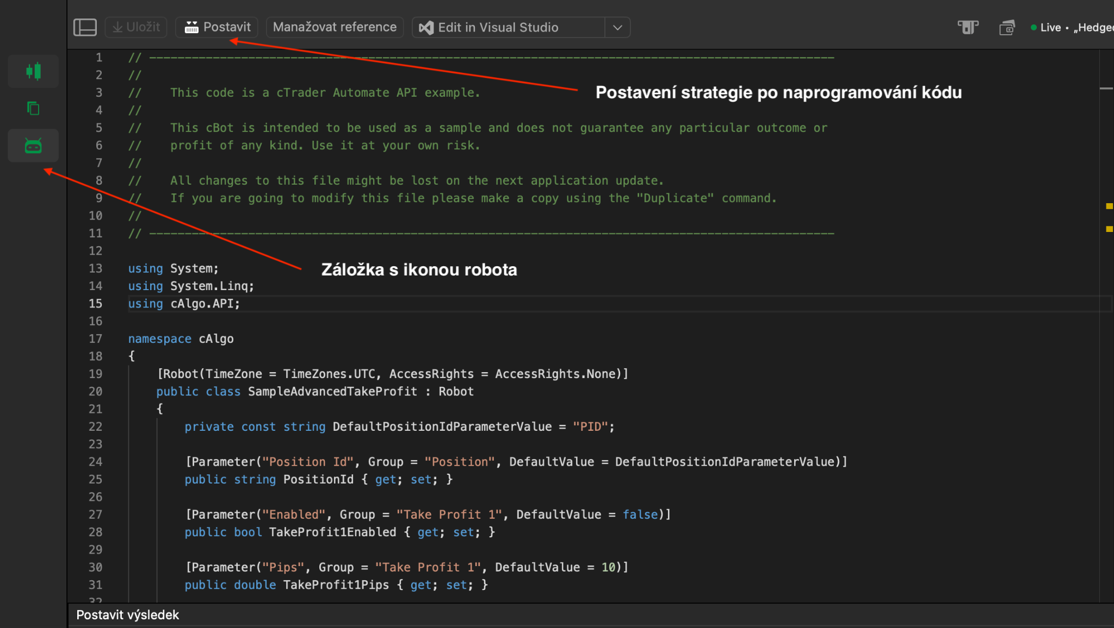Click 'using cAlgo.API;' code line
The height and width of the screenshot is (628, 1114).
coord(184,304)
